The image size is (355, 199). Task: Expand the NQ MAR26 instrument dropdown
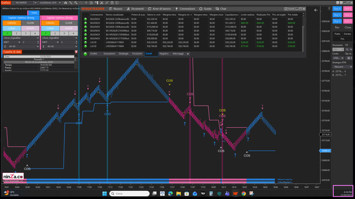click(x=36, y=3)
